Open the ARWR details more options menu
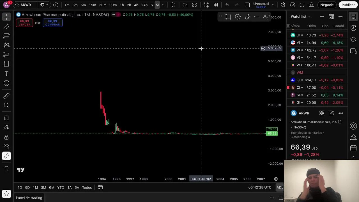The height and width of the screenshot is (202, 359). [341, 113]
